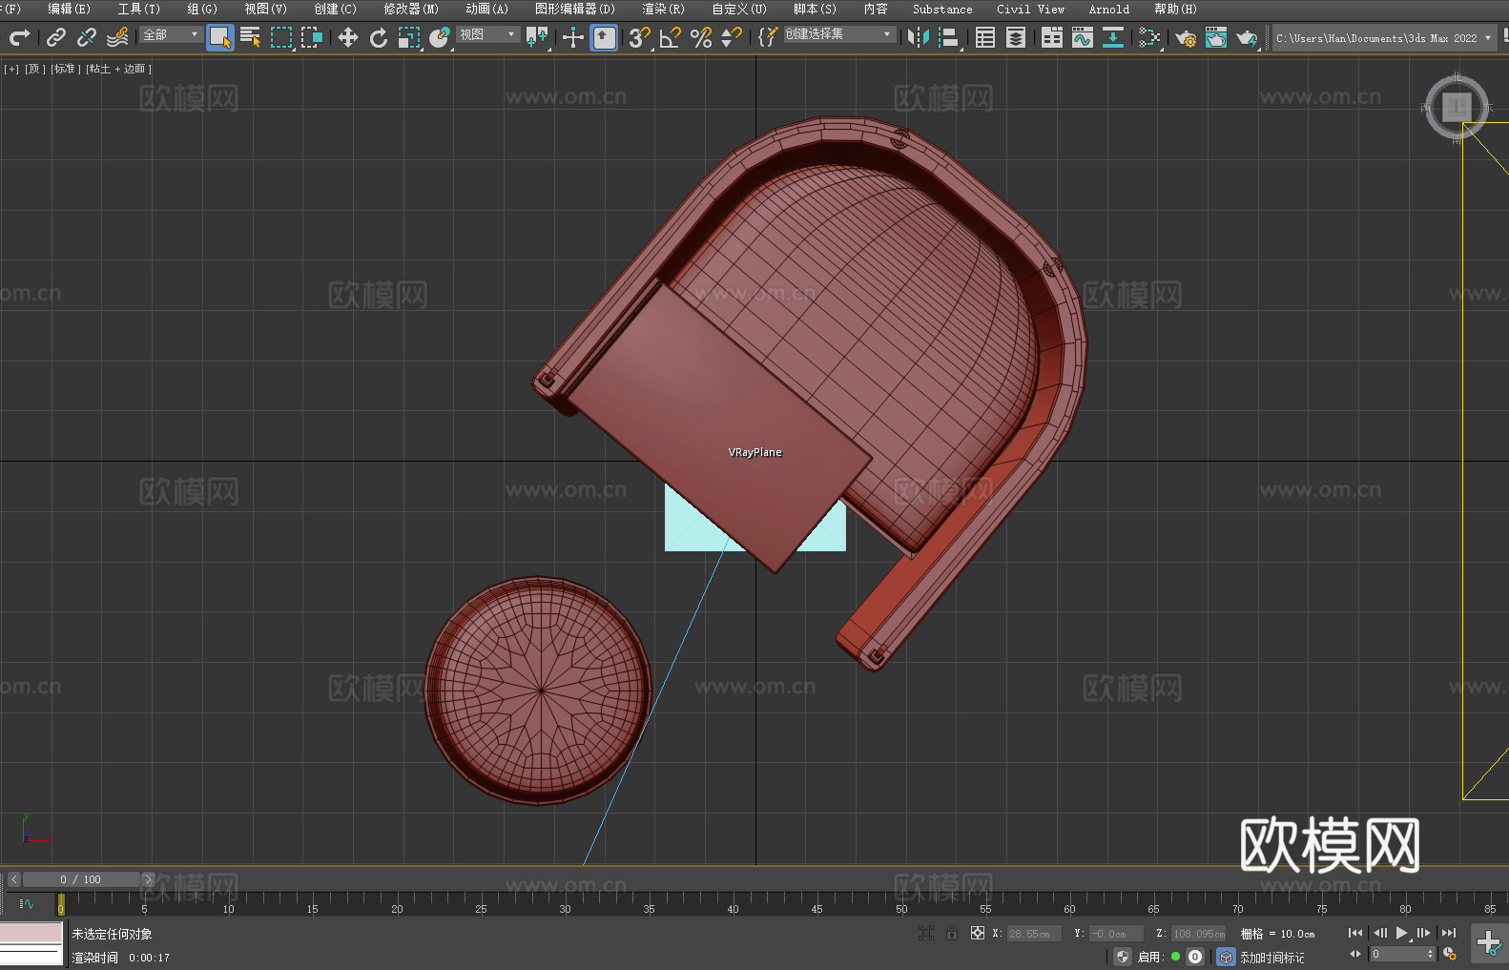1509x970 pixels.
Task: Open 创建选择集 named selection dropdown
Action: coord(838,34)
